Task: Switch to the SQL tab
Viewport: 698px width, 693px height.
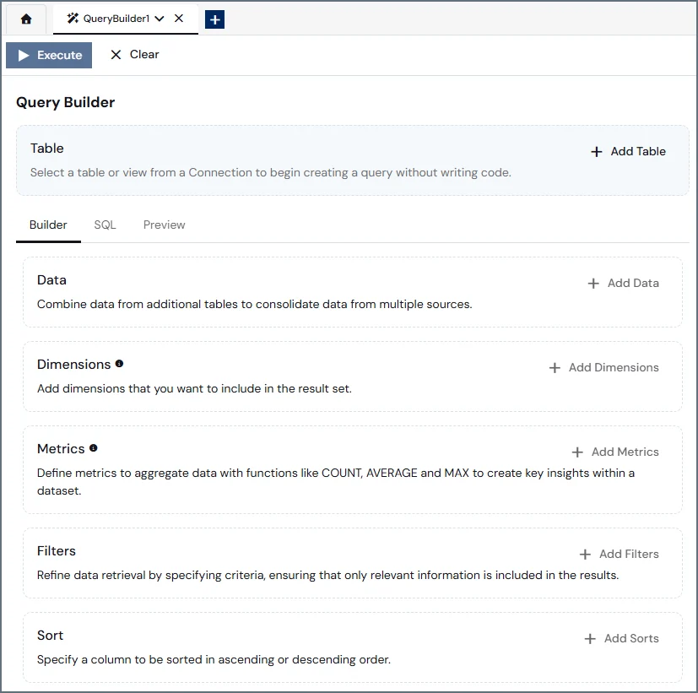Action: [x=105, y=225]
